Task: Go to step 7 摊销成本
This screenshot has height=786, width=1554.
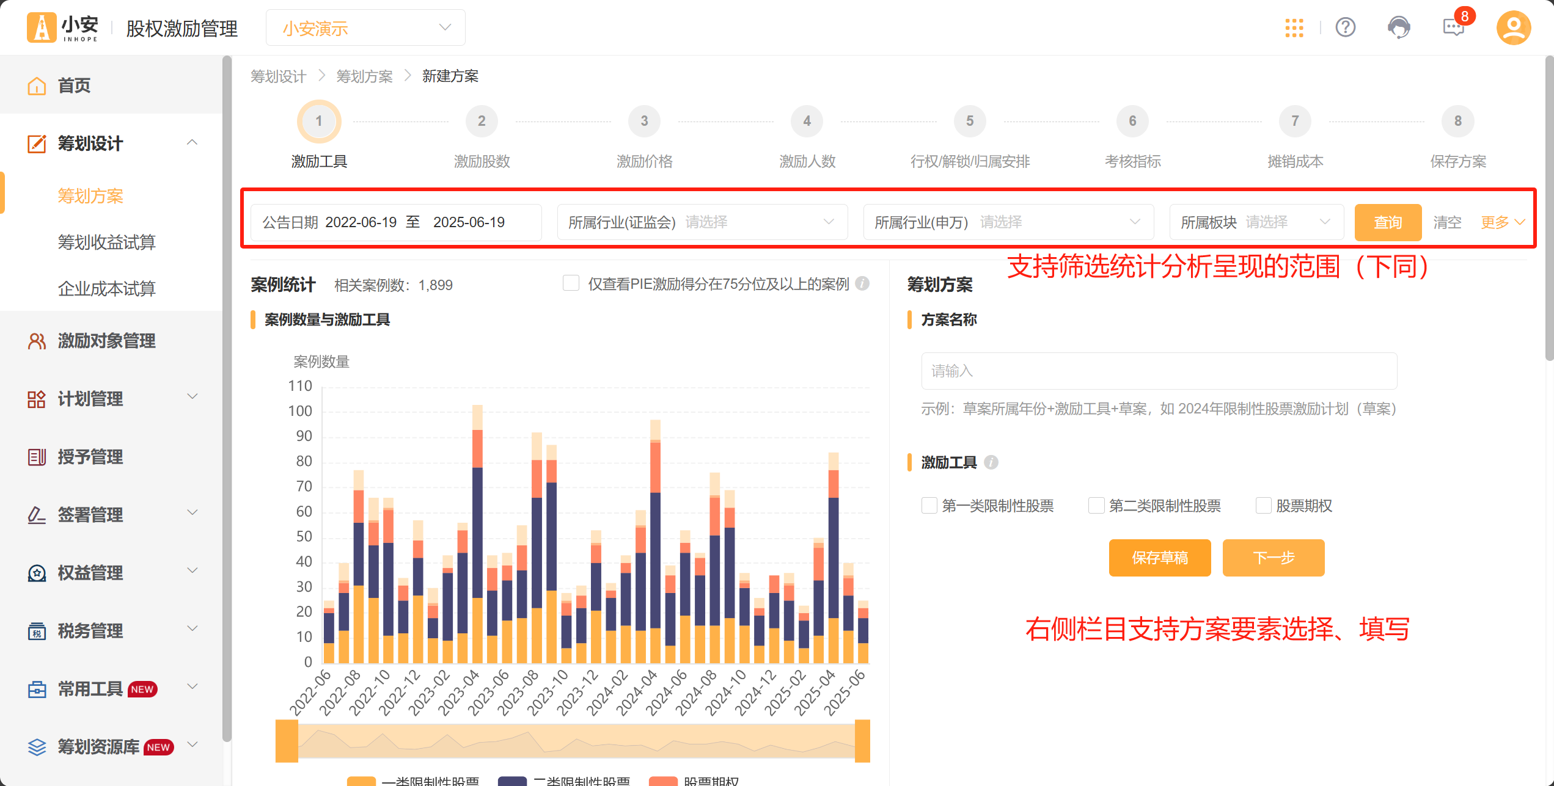Action: 1295,121
